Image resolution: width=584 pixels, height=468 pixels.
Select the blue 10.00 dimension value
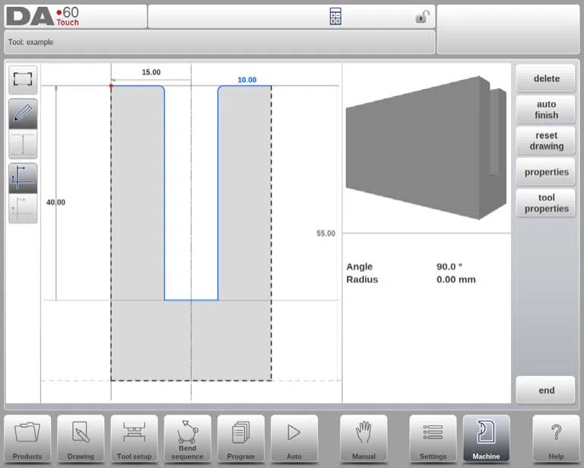click(x=247, y=80)
